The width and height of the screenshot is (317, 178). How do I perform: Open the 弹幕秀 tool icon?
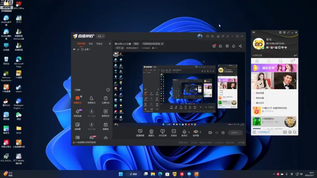pyautogui.click(x=105, y=126)
